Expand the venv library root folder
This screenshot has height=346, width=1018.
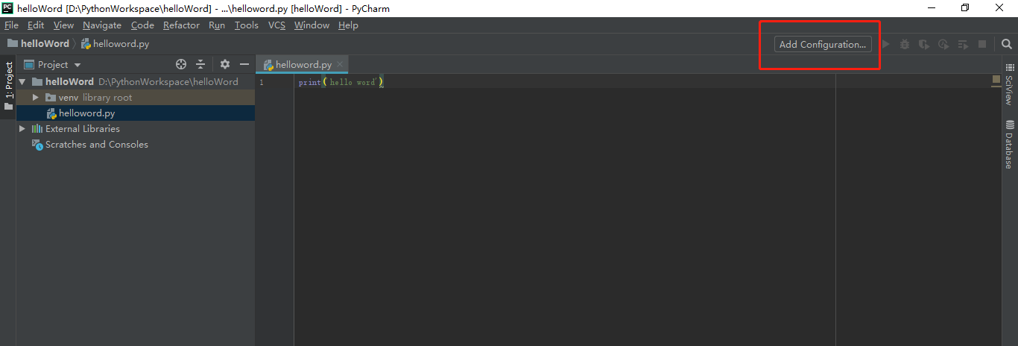coord(35,98)
